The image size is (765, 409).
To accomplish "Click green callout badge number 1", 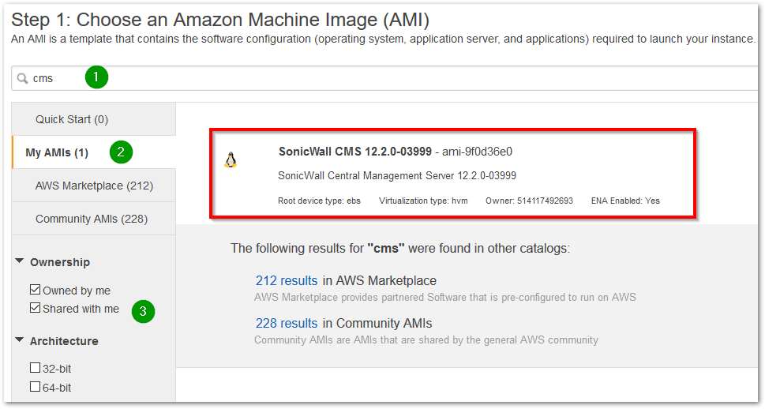I will click(96, 77).
